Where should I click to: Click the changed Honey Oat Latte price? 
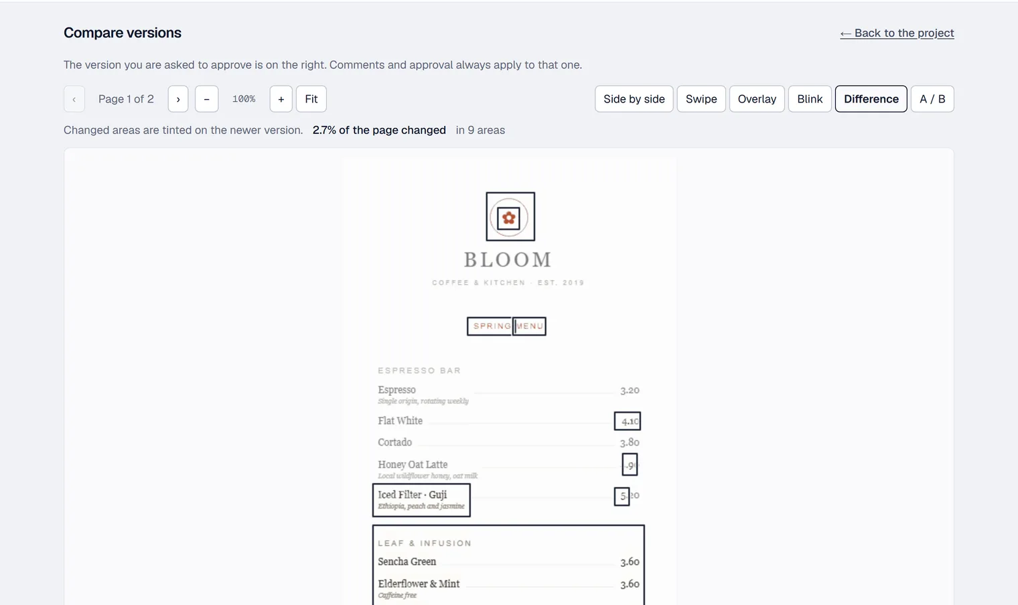coord(630,464)
